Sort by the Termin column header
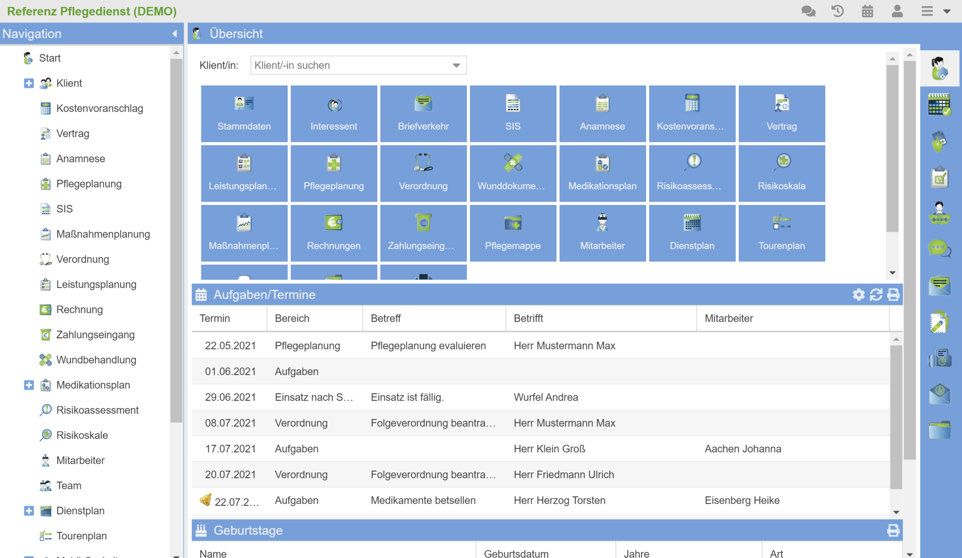This screenshot has width=962, height=558. 215,318
